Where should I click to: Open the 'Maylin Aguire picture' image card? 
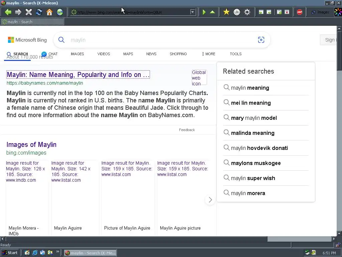coord(183,198)
